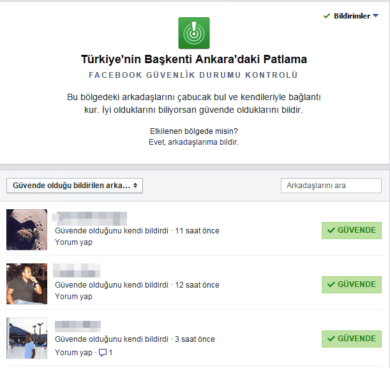390x368 pixels.
Task: Click GÜVENDE button for the 11 saat önce friend
Action: tap(351, 230)
